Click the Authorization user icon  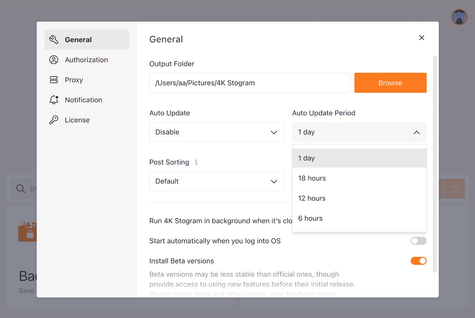(x=54, y=60)
